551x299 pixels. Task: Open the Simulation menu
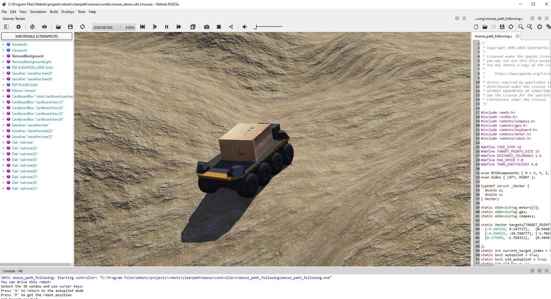click(38, 11)
